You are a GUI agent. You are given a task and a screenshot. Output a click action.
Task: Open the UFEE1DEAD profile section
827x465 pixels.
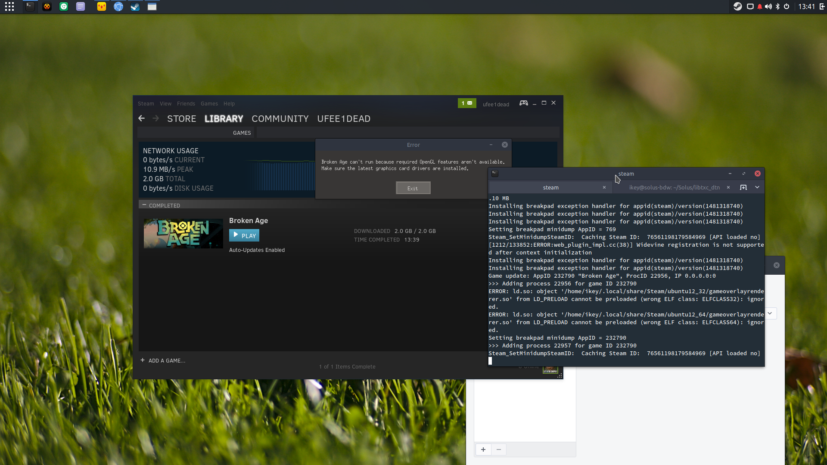(x=344, y=119)
